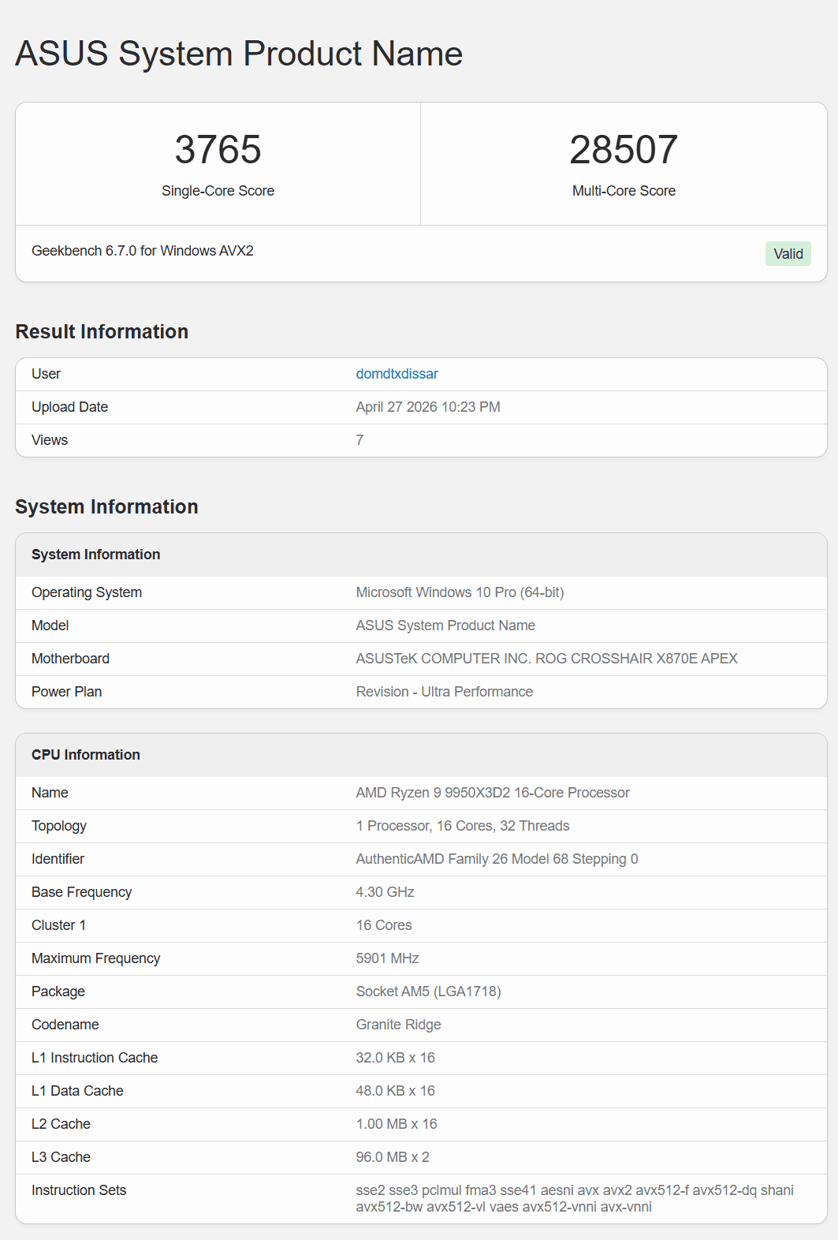
Task: Click the Codename row label
Action: click(x=65, y=1025)
